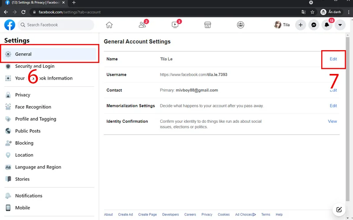Expand the account dropdown arrow

pos(340,25)
